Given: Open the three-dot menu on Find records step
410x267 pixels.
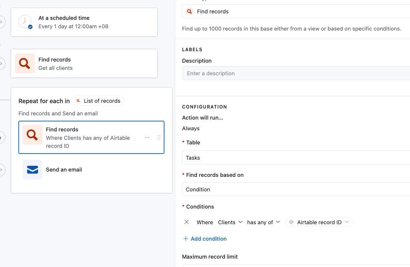Looking at the screenshot, I should (147, 138).
